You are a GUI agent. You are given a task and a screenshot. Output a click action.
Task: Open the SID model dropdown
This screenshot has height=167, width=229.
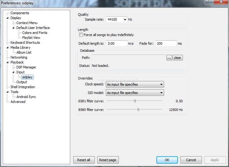tap(135, 93)
